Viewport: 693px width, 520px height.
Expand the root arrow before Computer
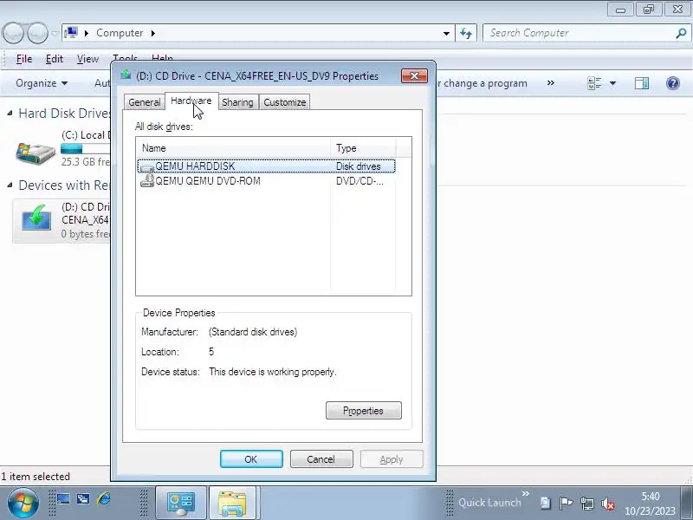coord(86,33)
